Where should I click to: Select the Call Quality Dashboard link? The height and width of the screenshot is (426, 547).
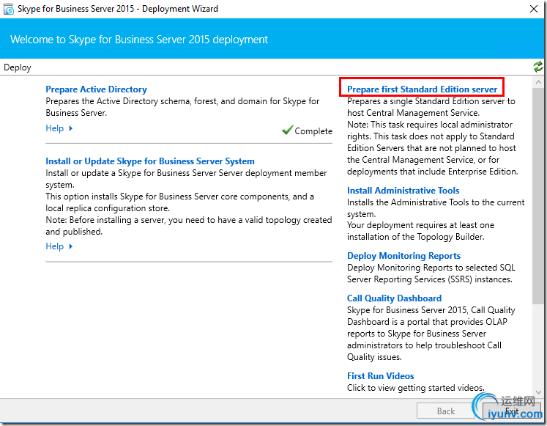coord(394,298)
